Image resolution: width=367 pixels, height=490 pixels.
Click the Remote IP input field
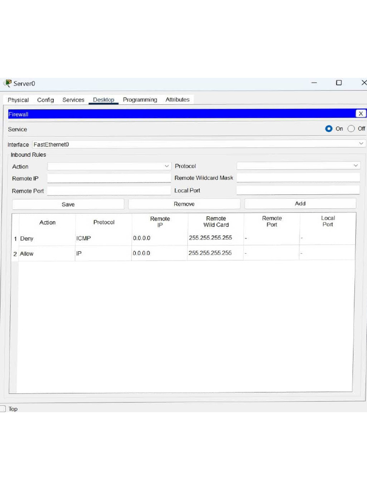(109, 178)
